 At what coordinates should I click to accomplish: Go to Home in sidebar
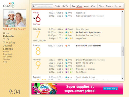click(x=6, y=33)
